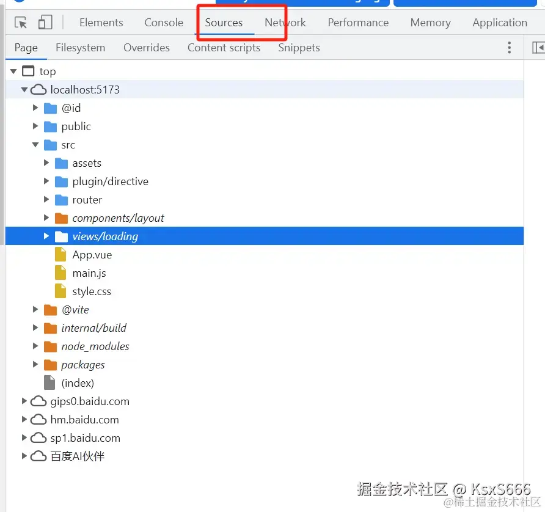
Task: Open the three-dot more options menu
Action: tap(509, 48)
